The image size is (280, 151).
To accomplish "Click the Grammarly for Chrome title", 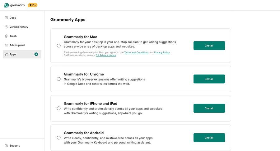I will tap(84, 74).
